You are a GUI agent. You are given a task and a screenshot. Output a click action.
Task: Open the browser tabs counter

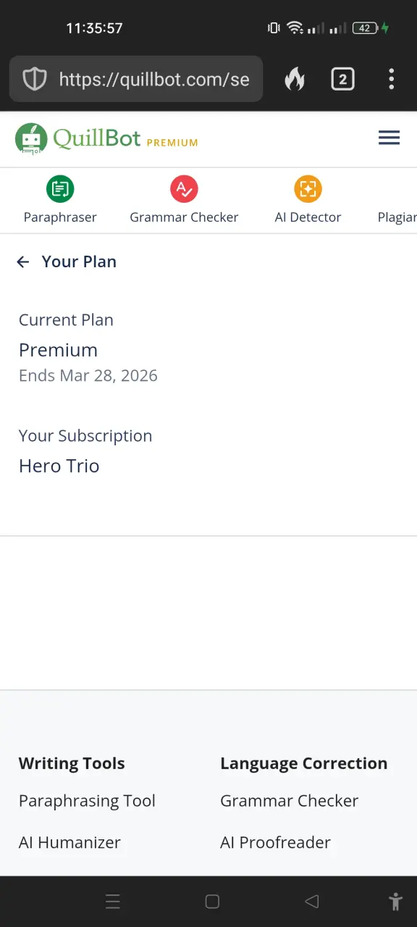click(342, 79)
